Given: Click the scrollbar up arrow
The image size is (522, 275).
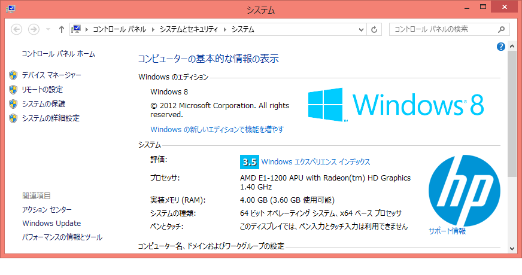Looking at the screenshot, I should [x=512, y=47].
